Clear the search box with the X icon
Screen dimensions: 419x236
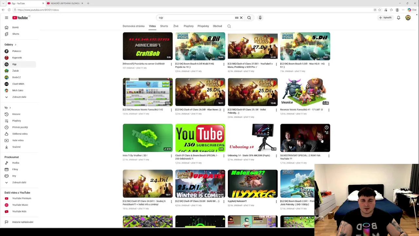[241, 18]
